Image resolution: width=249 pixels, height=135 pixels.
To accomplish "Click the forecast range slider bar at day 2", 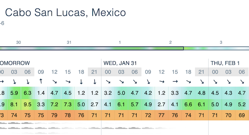I will (170, 48).
